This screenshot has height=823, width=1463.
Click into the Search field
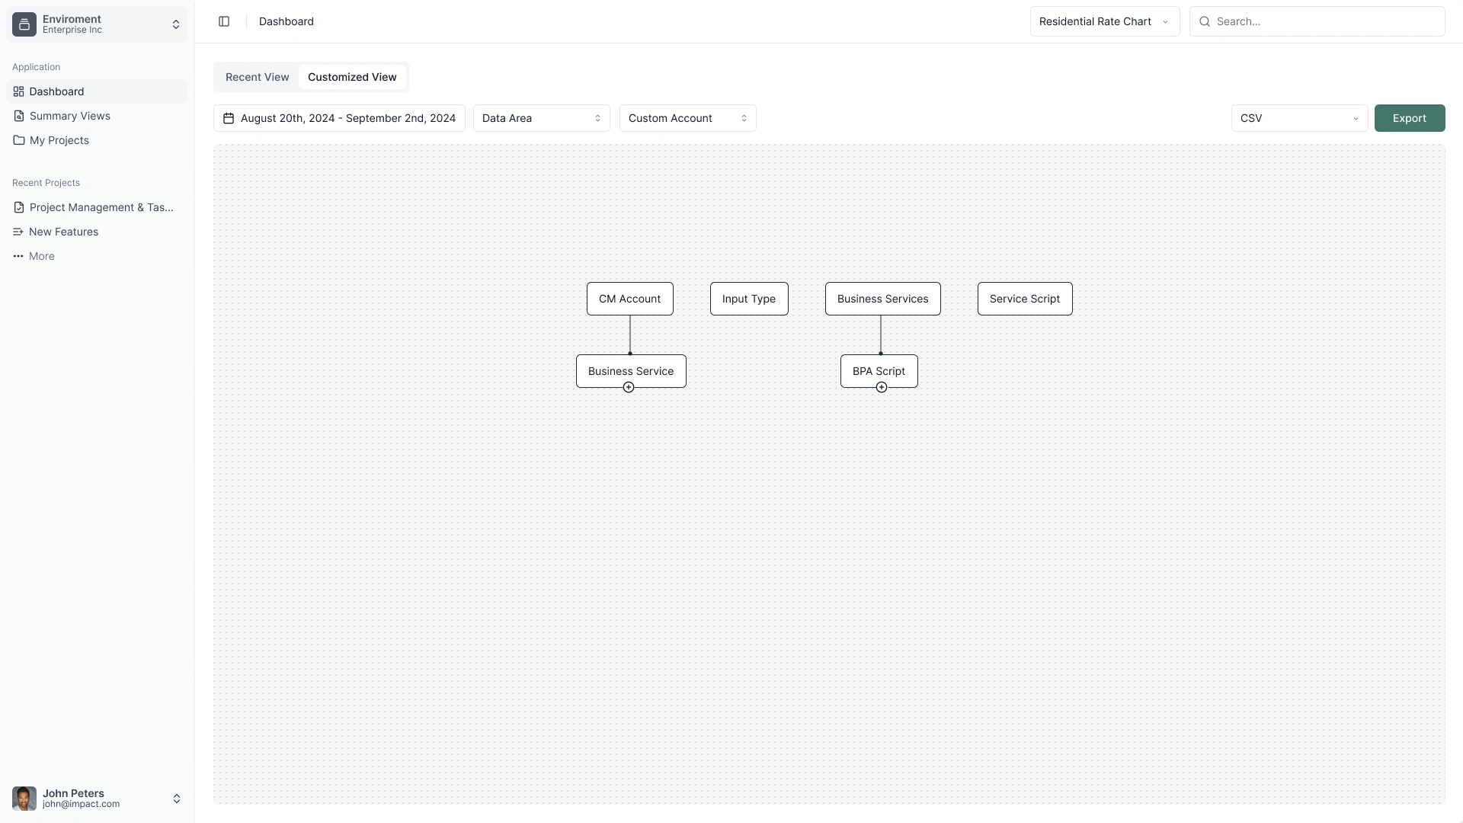click(1324, 21)
